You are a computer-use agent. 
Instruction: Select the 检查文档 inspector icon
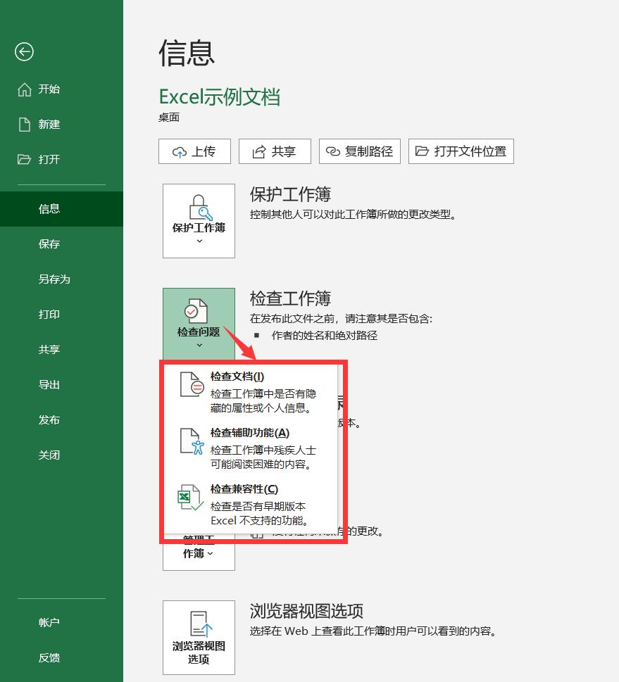[189, 384]
